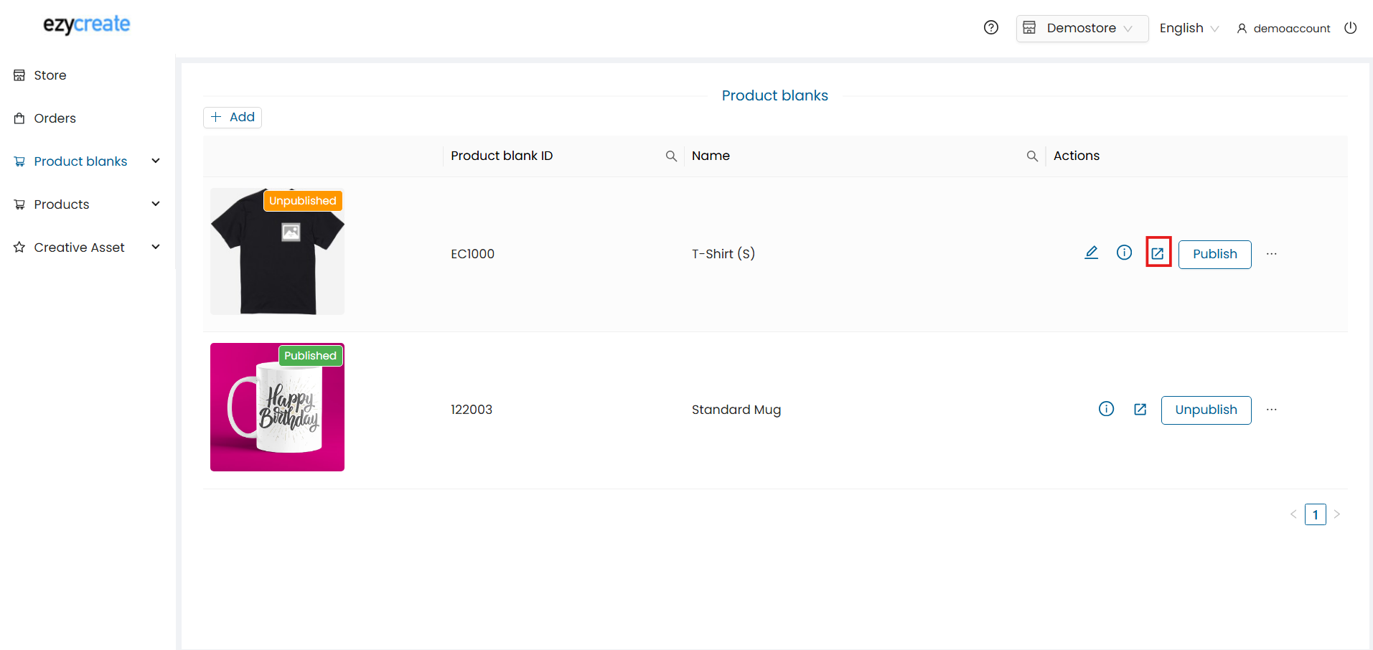Open more options ellipsis for Standard Mug

coord(1271,410)
